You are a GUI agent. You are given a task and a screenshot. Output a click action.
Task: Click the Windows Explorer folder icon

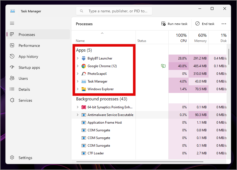coord(83,89)
